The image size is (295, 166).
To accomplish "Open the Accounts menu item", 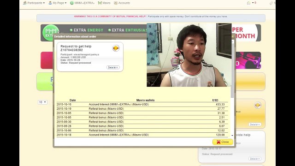I will point(122,3).
